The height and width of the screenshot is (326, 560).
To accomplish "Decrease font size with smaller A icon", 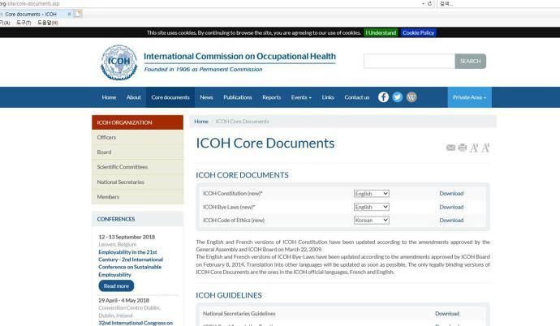I will [x=474, y=148].
